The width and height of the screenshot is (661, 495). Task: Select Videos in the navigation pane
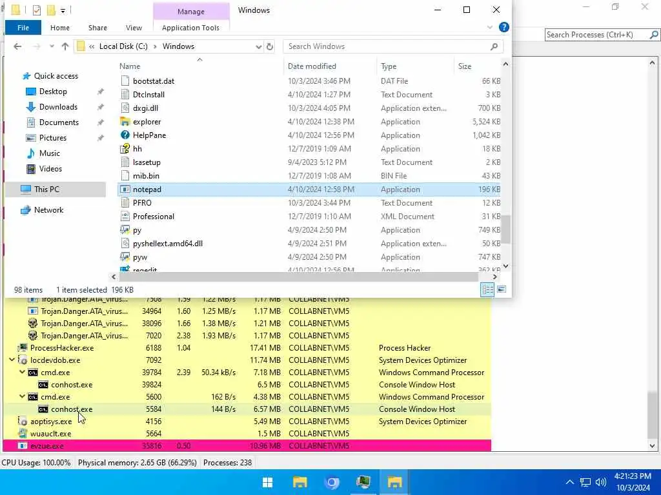50,169
